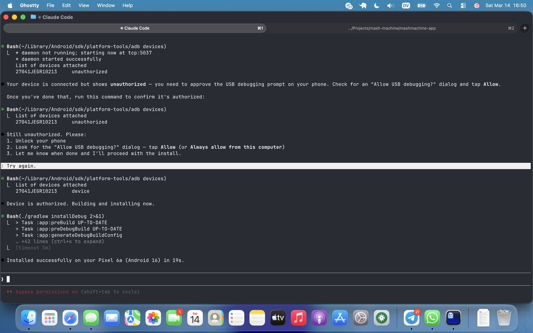Launch Safari from the dock

click(71, 317)
